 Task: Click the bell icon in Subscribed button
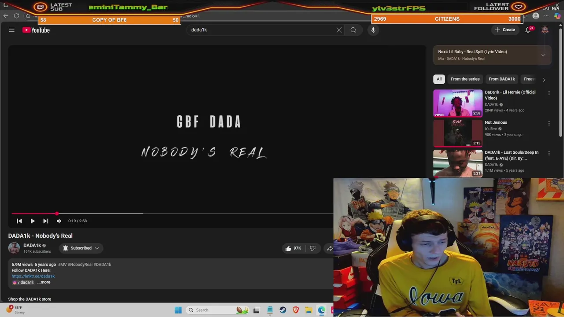click(66, 248)
